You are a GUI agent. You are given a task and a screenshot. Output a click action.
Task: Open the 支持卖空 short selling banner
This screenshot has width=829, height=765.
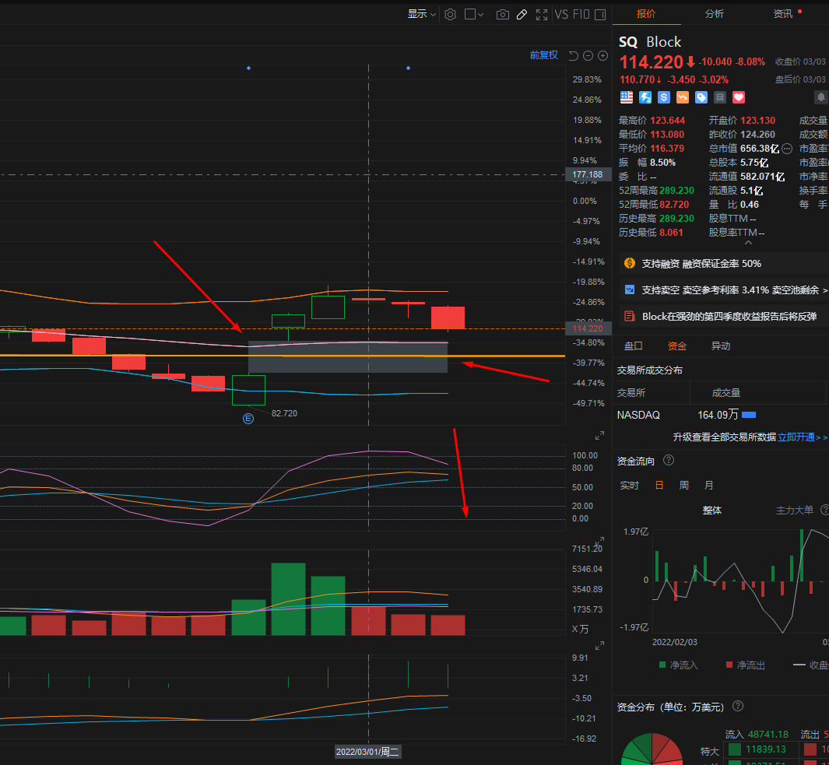click(x=724, y=290)
